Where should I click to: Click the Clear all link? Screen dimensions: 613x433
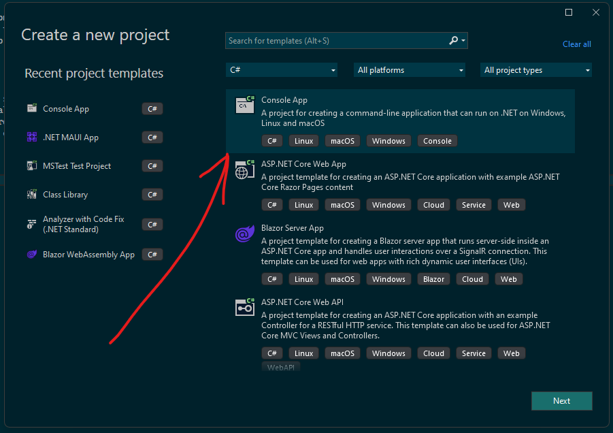[577, 44]
